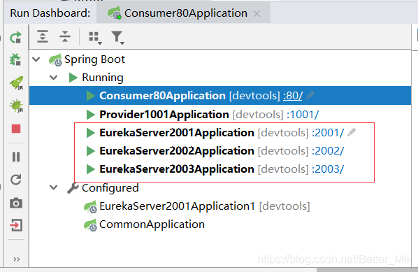Click the pencil icon next to :80/

click(310, 95)
